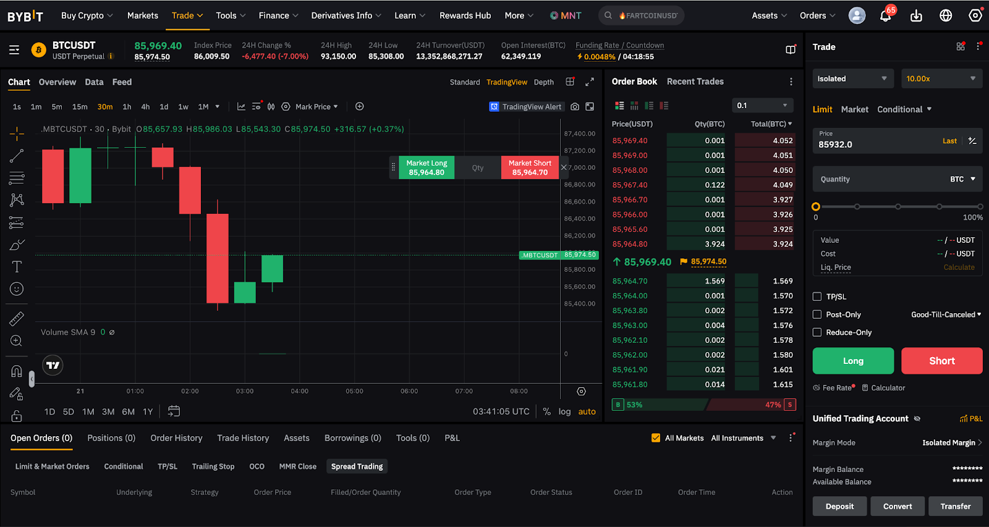The image size is (989, 527).
Task: Select the Text annotation tool
Action: pyautogui.click(x=17, y=267)
